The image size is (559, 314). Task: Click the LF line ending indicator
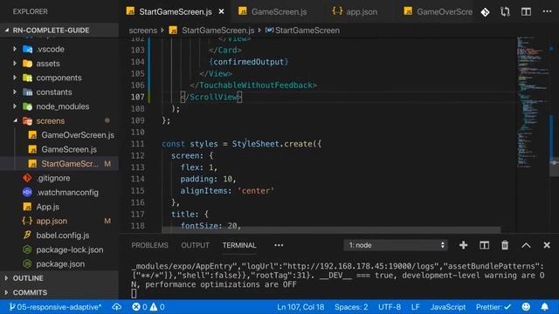(x=416, y=306)
